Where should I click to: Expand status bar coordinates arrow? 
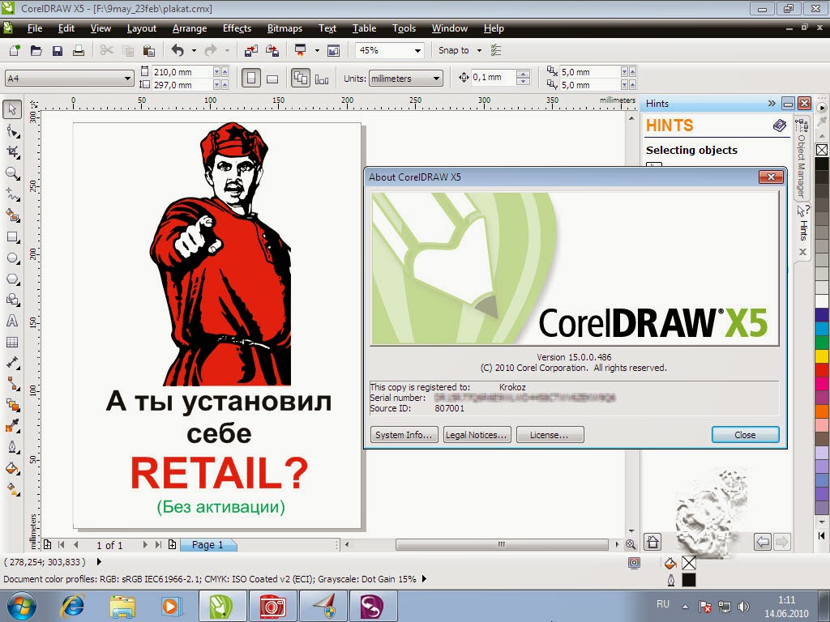pyautogui.click(x=99, y=561)
